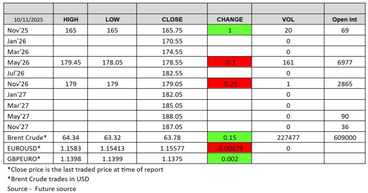Select the May'26 row label

(x=18, y=63)
